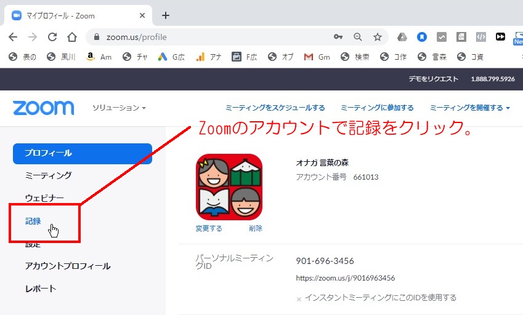Select アカウントプロフィール in sidebar
The height and width of the screenshot is (315, 523).
point(68,266)
